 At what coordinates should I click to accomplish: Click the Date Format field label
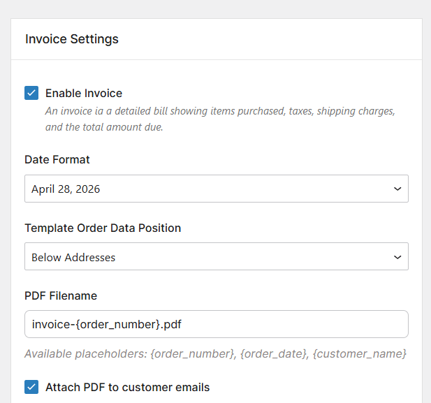pos(57,159)
